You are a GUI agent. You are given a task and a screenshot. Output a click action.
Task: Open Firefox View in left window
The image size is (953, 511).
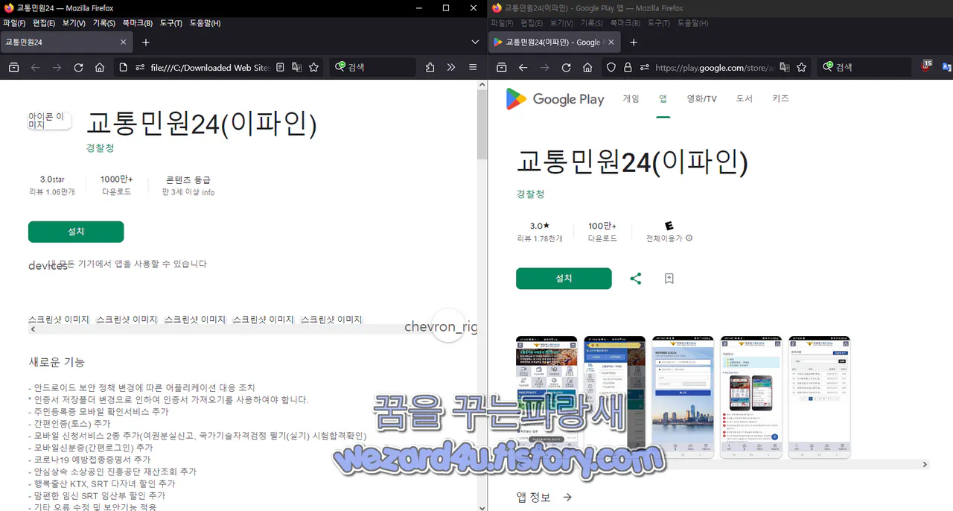(x=13, y=67)
